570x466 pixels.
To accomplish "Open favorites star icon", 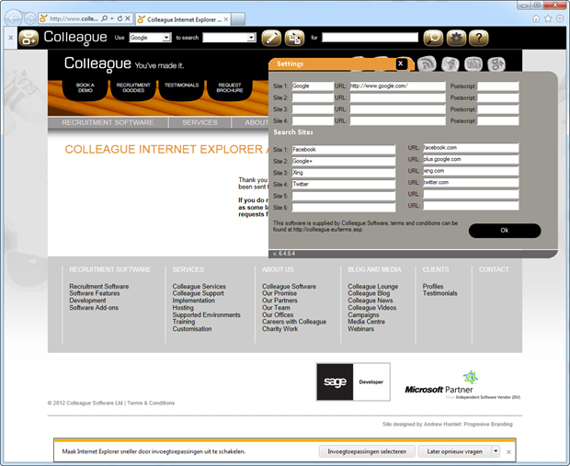I will tap(548, 18).
